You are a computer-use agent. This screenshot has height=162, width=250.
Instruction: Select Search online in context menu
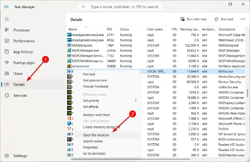coord(93,141)
